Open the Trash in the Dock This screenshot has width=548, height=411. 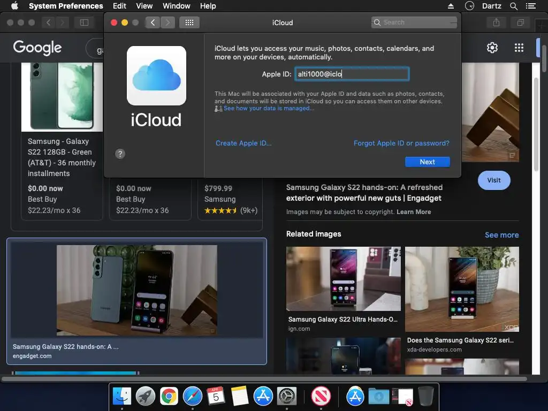click(x=426, y=397)
